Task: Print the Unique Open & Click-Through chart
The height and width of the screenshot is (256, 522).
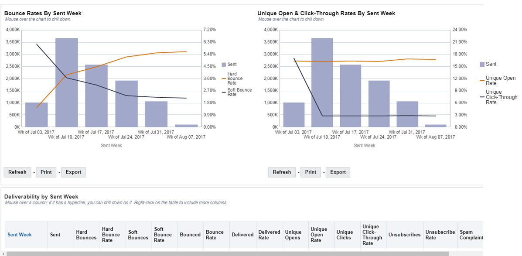Action: point(310,172)
